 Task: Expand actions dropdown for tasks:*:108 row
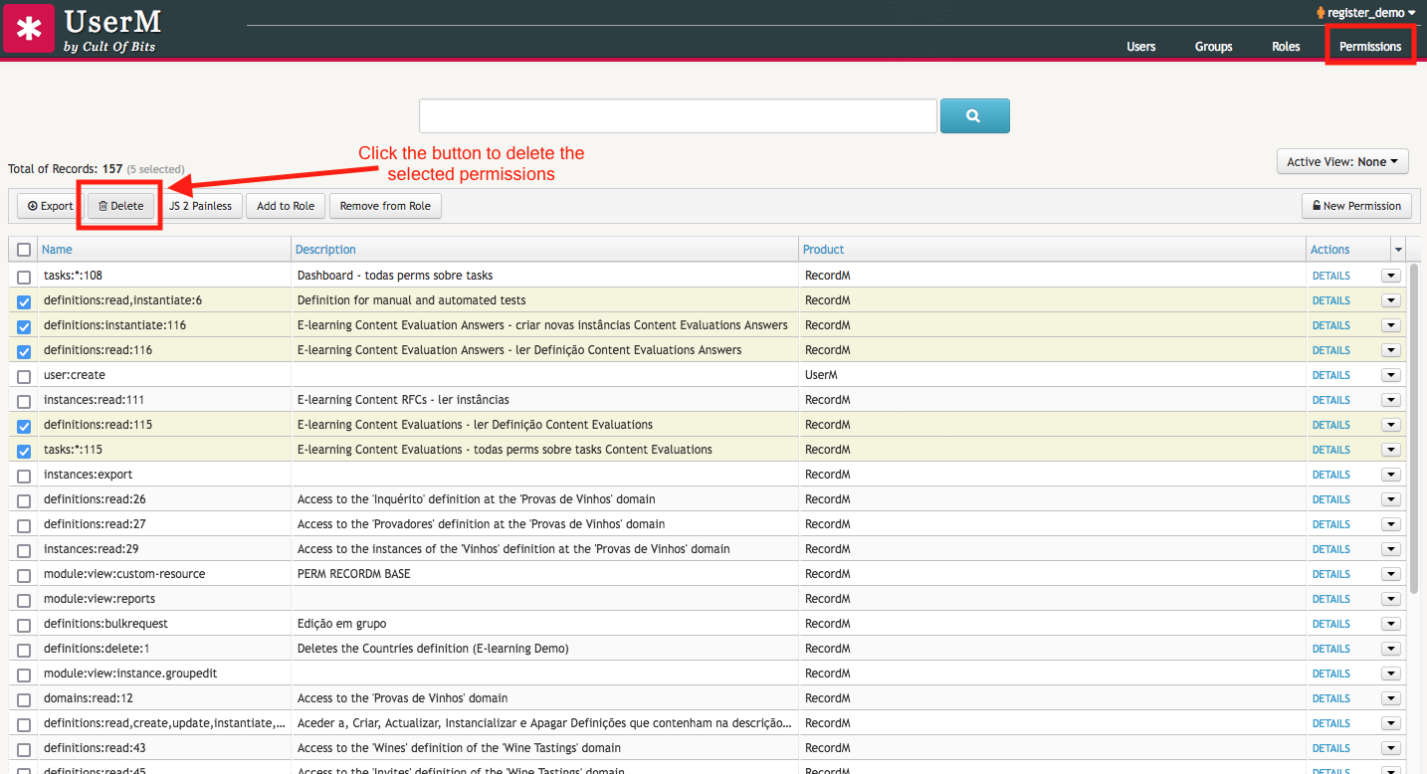[1390, 276]
